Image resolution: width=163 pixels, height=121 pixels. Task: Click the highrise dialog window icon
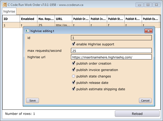coord(27,31)
